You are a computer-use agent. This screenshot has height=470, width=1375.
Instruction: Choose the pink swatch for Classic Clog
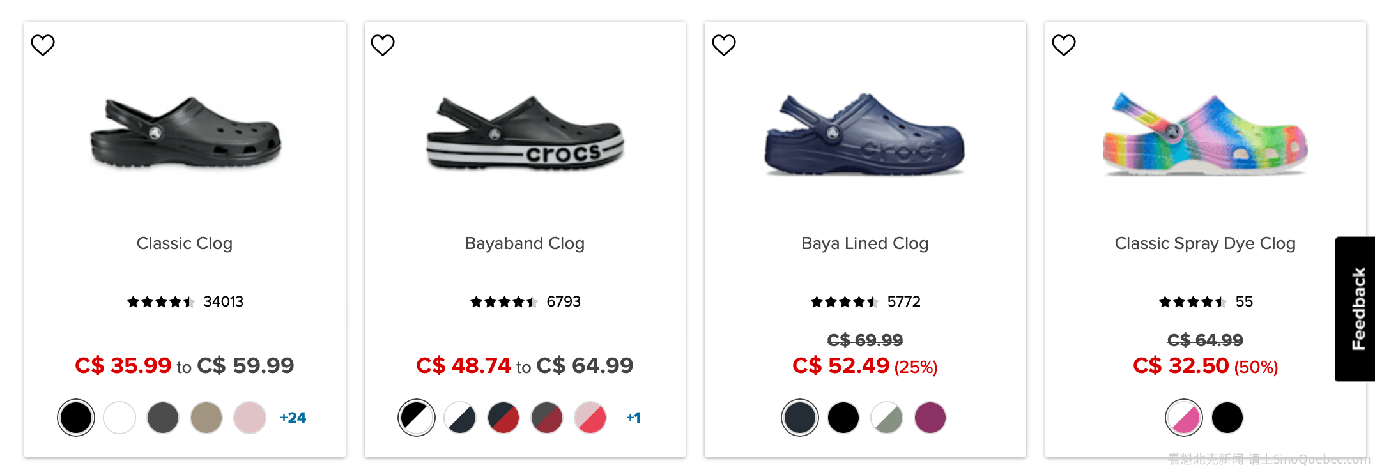250,418
